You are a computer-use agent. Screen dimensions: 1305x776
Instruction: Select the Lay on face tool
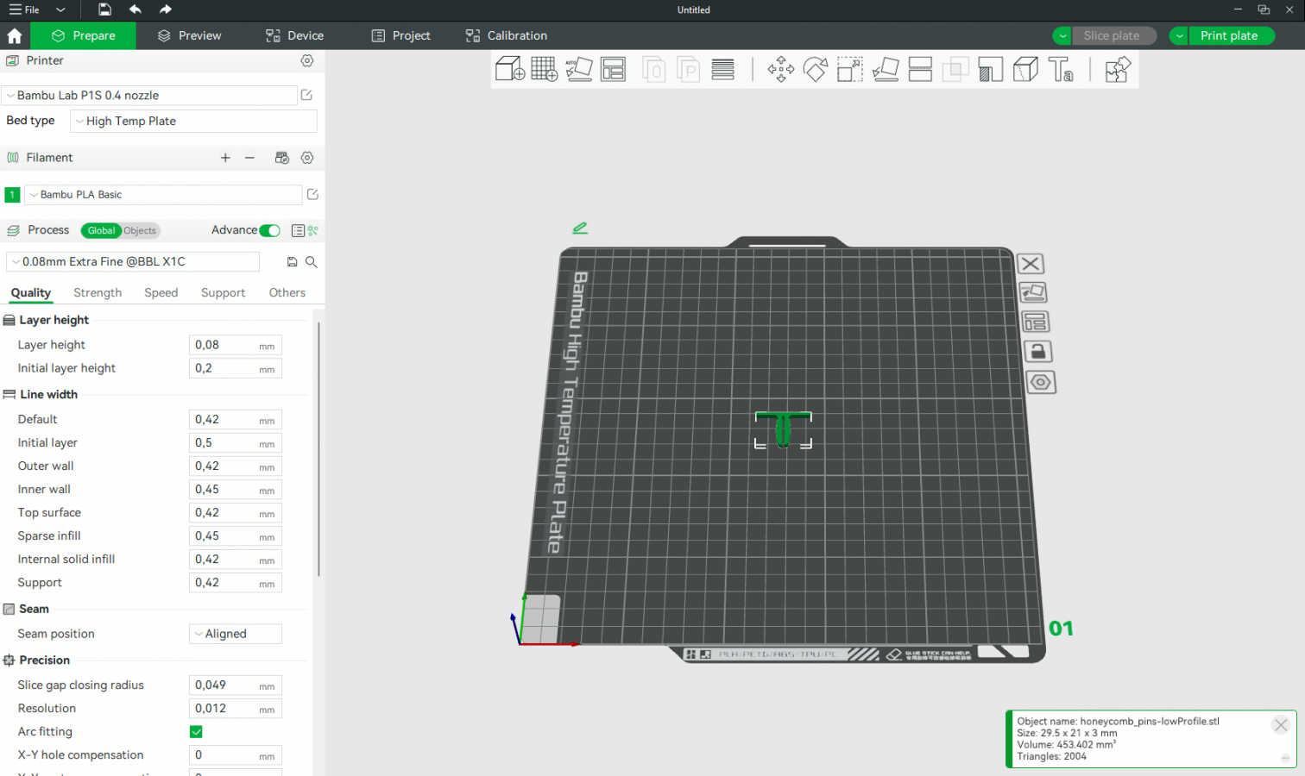click(886, 69)
